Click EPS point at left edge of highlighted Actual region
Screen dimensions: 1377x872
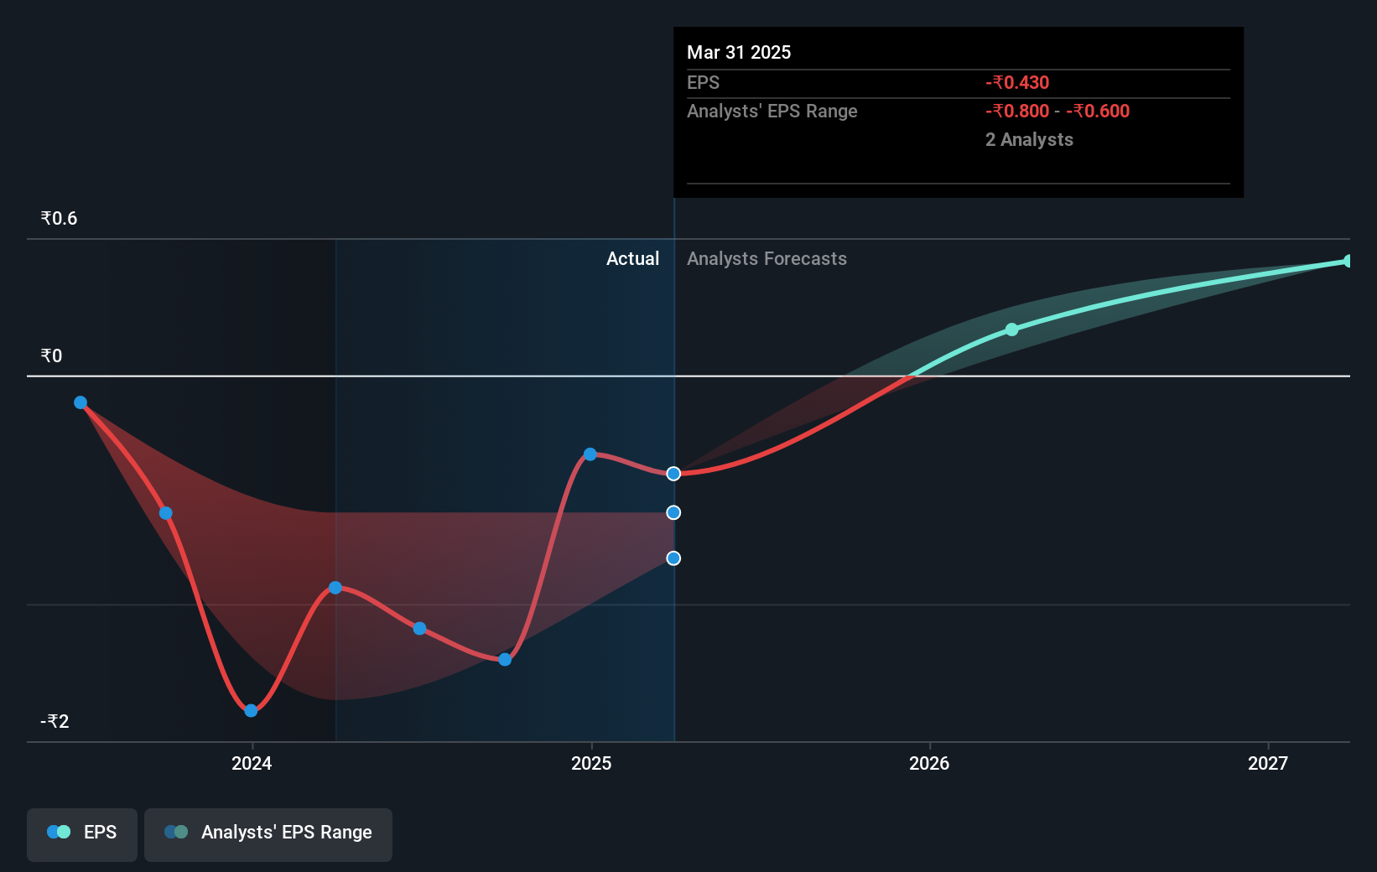tap(335, 588)
